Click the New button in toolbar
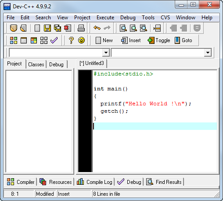 point(104,40)
